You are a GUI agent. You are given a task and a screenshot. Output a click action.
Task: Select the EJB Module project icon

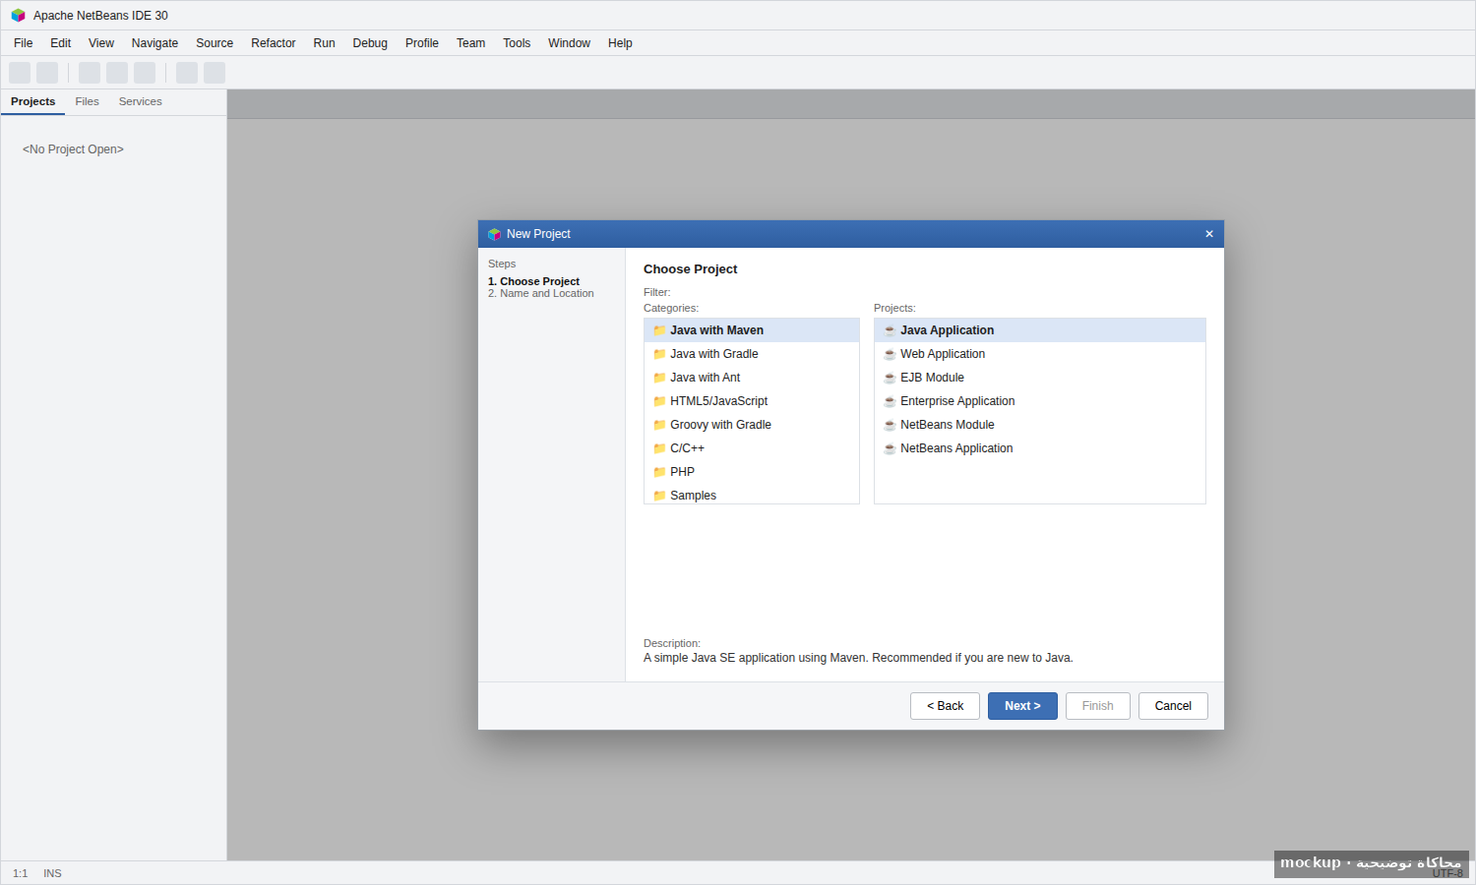click(x=890, y=378)
